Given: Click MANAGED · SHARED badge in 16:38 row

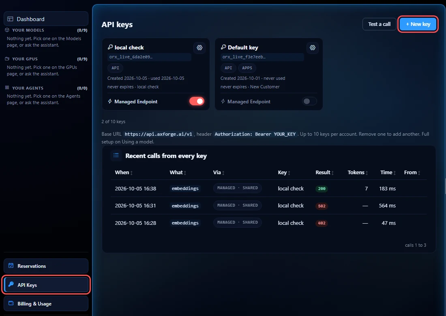Looking at the screenshot, I should (x=238, y=188).
